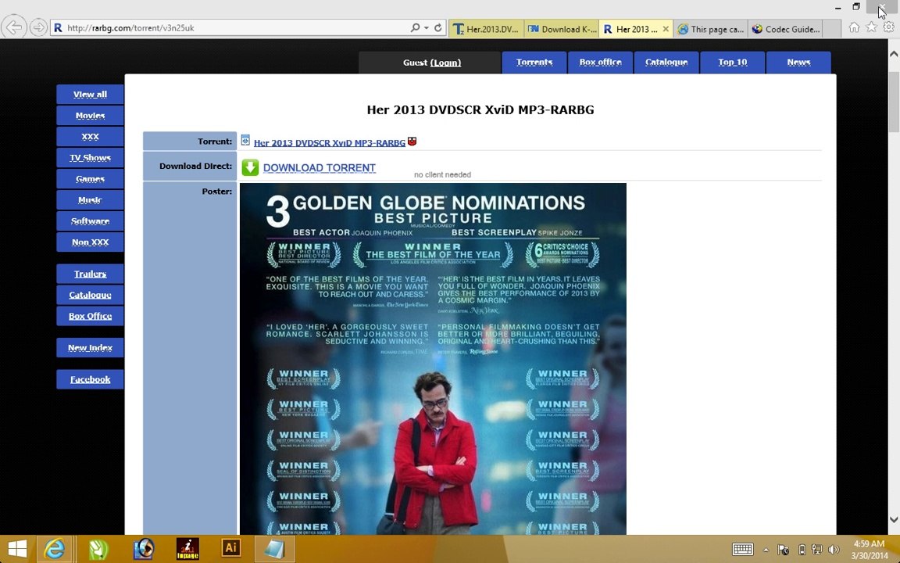Select Music category in sidebar
900x563 pixels.
90,200
